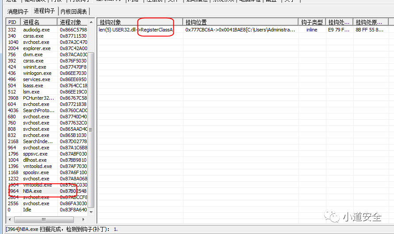Click horizontal scrollbar left arrow
Image resolution: width=394 pixels, height=234 pixels.
pos(10,219)
